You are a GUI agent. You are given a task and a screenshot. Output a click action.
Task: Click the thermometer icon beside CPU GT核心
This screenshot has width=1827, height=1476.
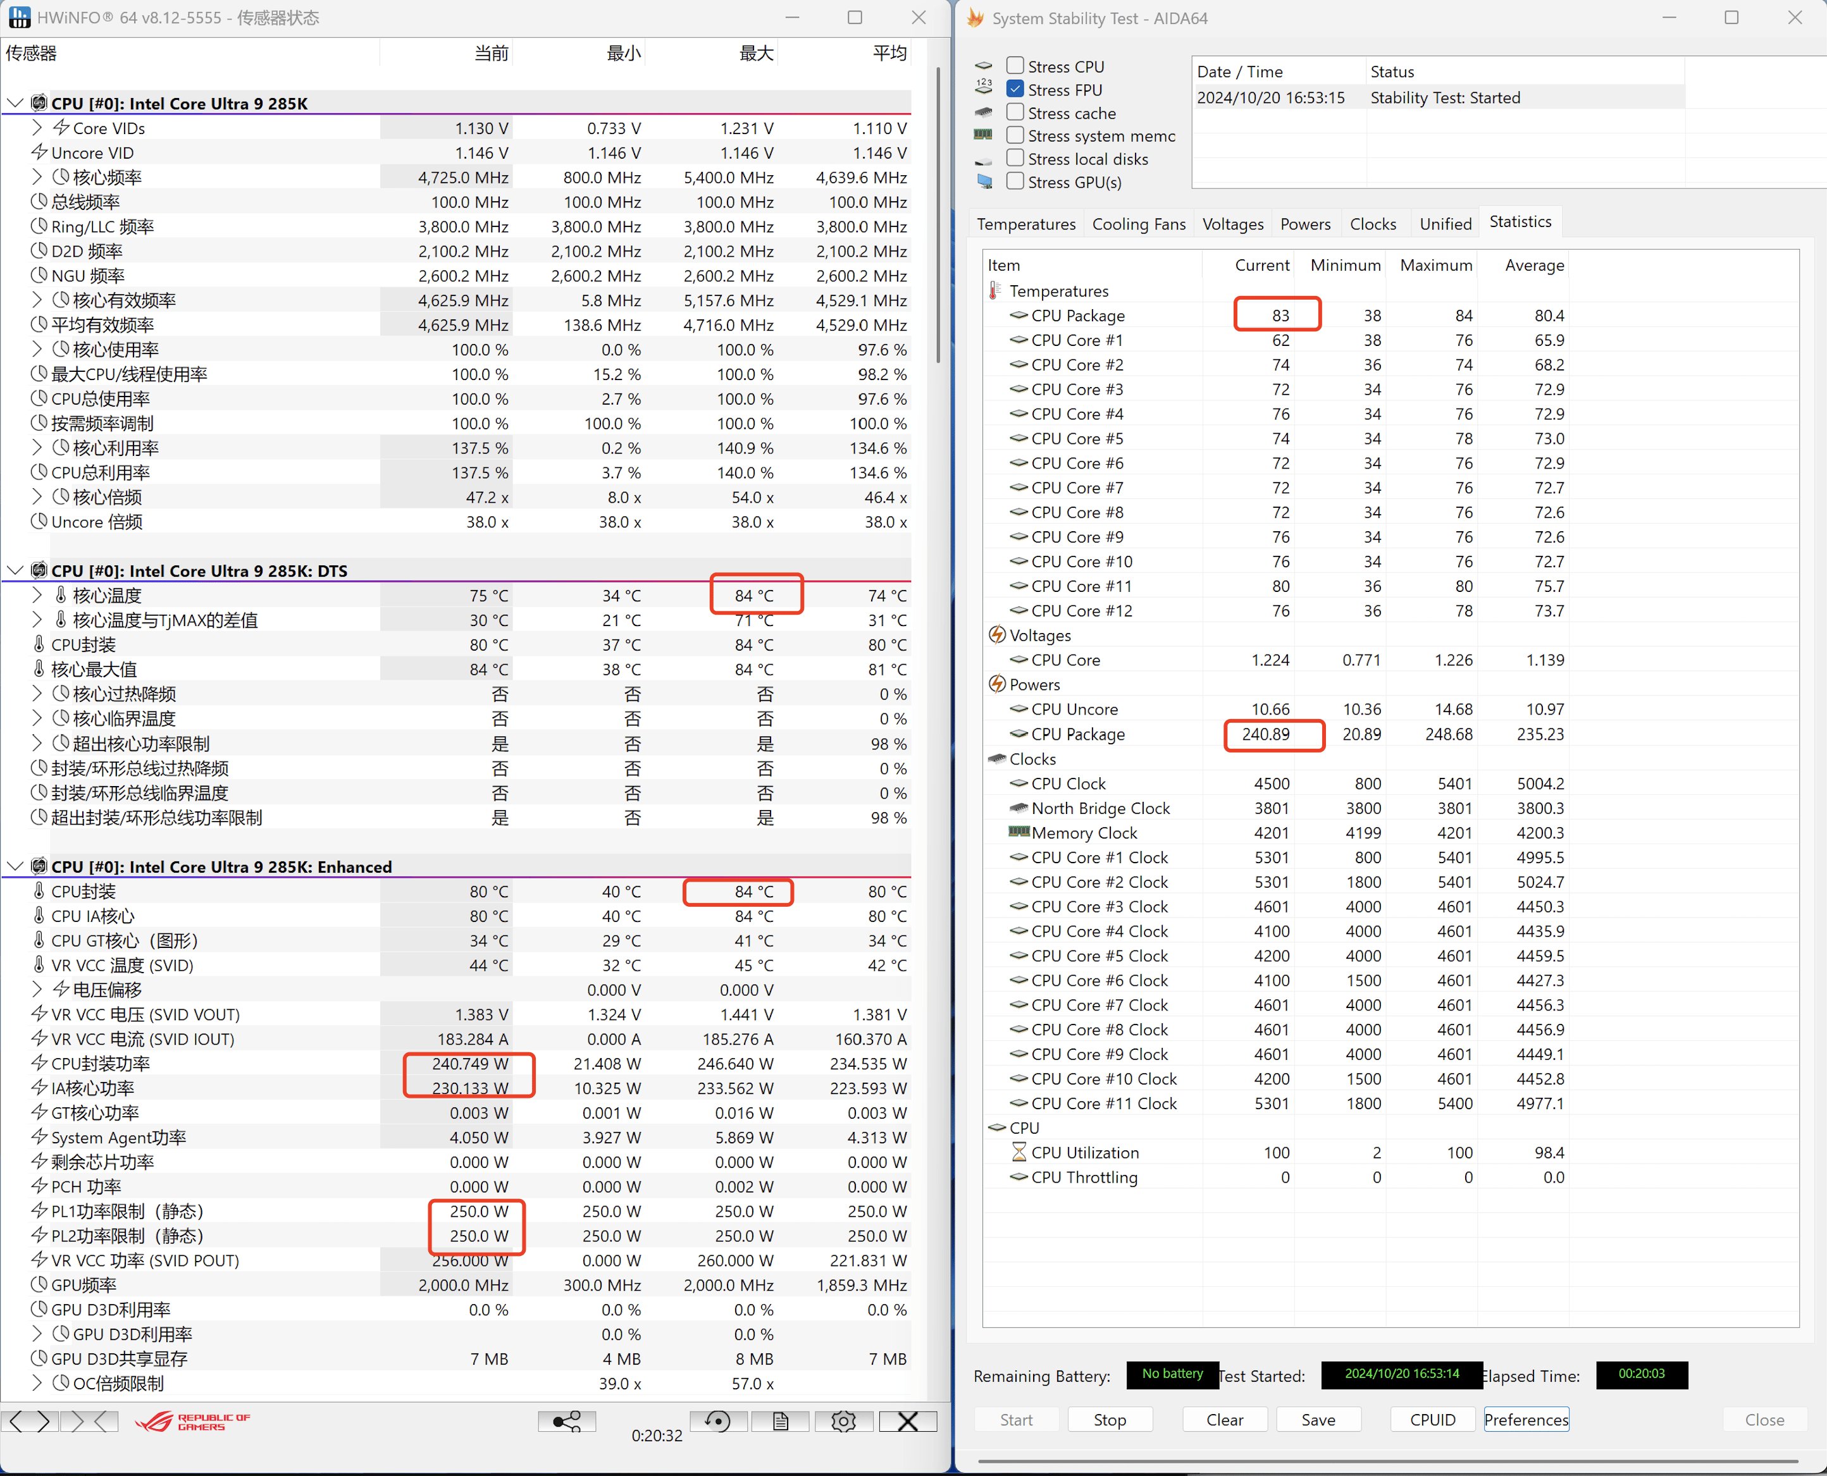39,940
